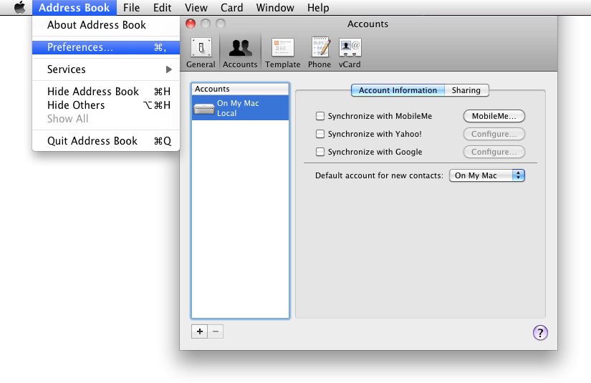Open the File menu

pyautogui.click(x=131, y=8)
